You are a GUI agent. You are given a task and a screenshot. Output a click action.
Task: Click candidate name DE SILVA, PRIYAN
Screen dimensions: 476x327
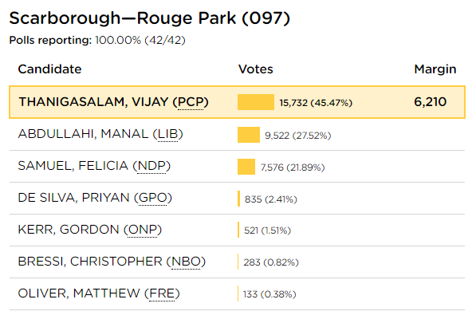pos(74,198)
